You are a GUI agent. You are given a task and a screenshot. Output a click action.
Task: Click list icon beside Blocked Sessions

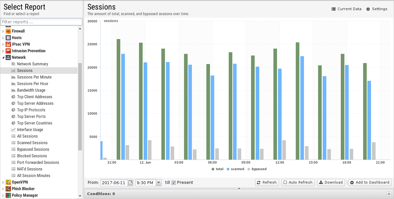coord(13,156)
